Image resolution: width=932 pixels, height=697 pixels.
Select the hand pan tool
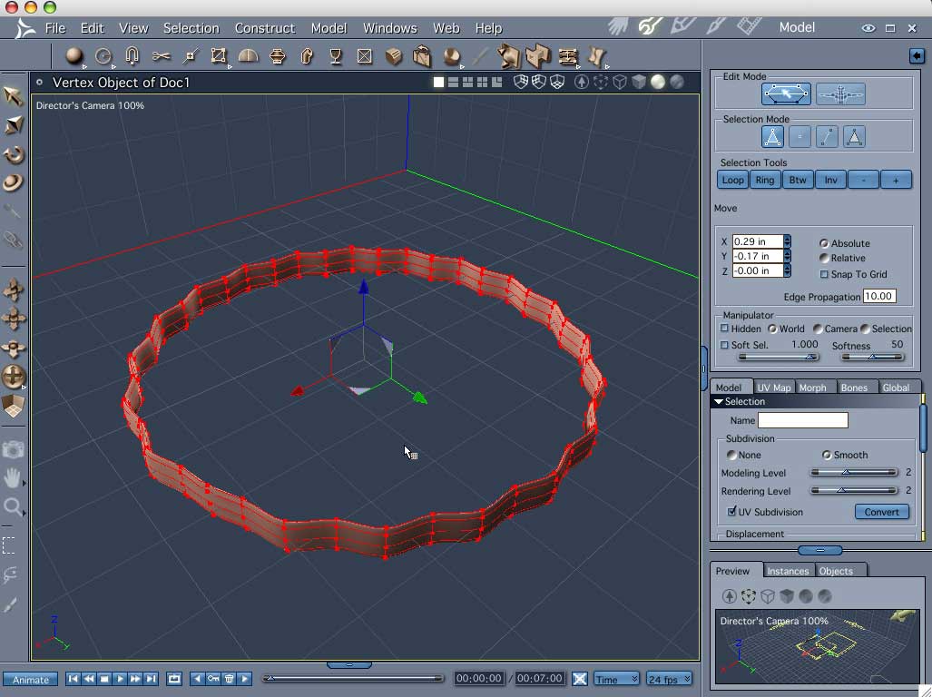pos(12,477)
